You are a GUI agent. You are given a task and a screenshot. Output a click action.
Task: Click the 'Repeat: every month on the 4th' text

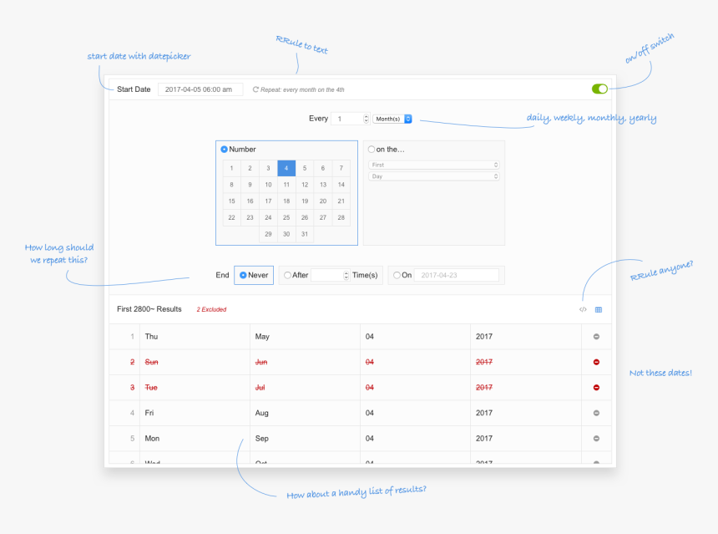[x=302, y=90]
